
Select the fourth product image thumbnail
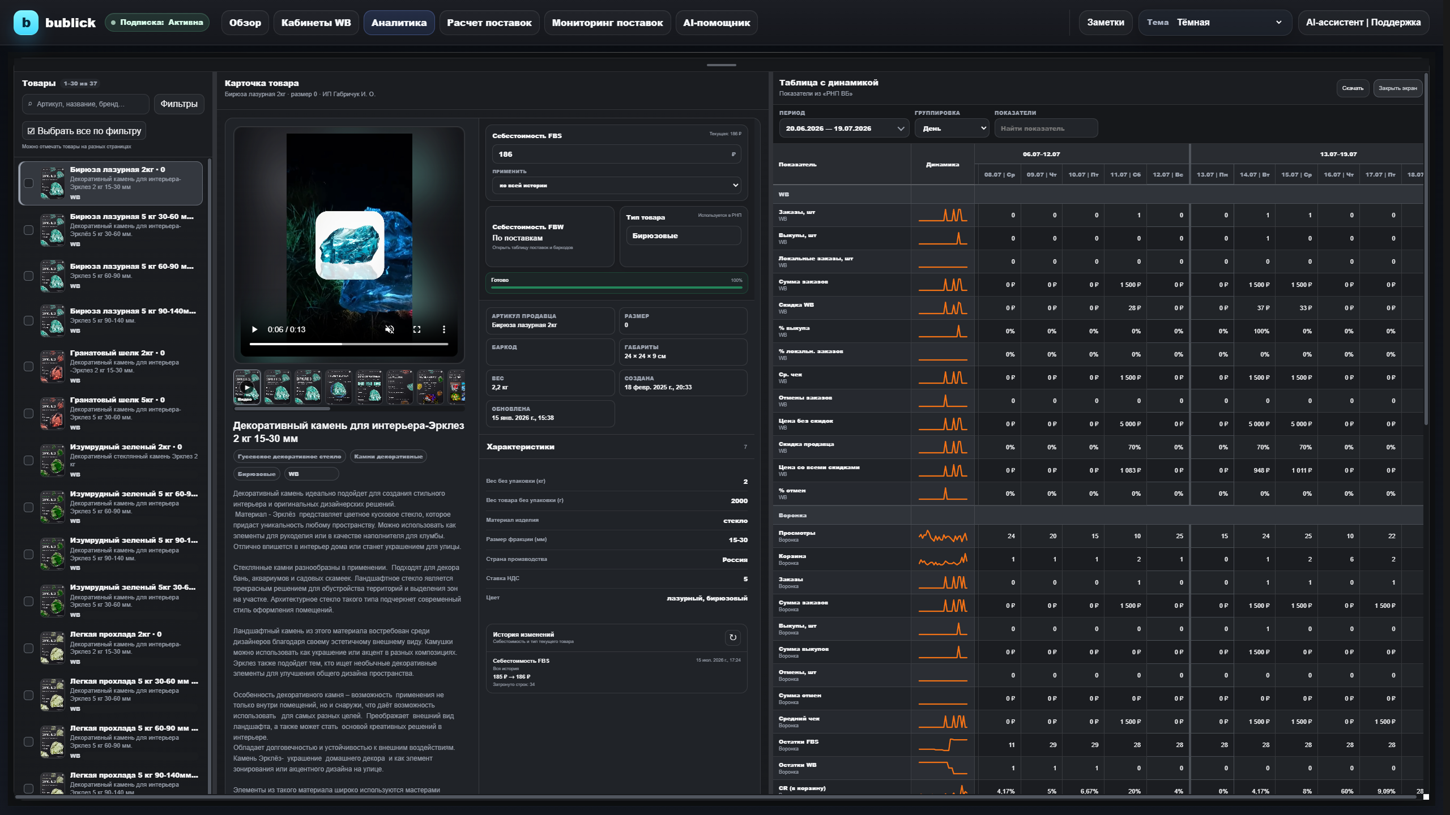click(339, 387)
